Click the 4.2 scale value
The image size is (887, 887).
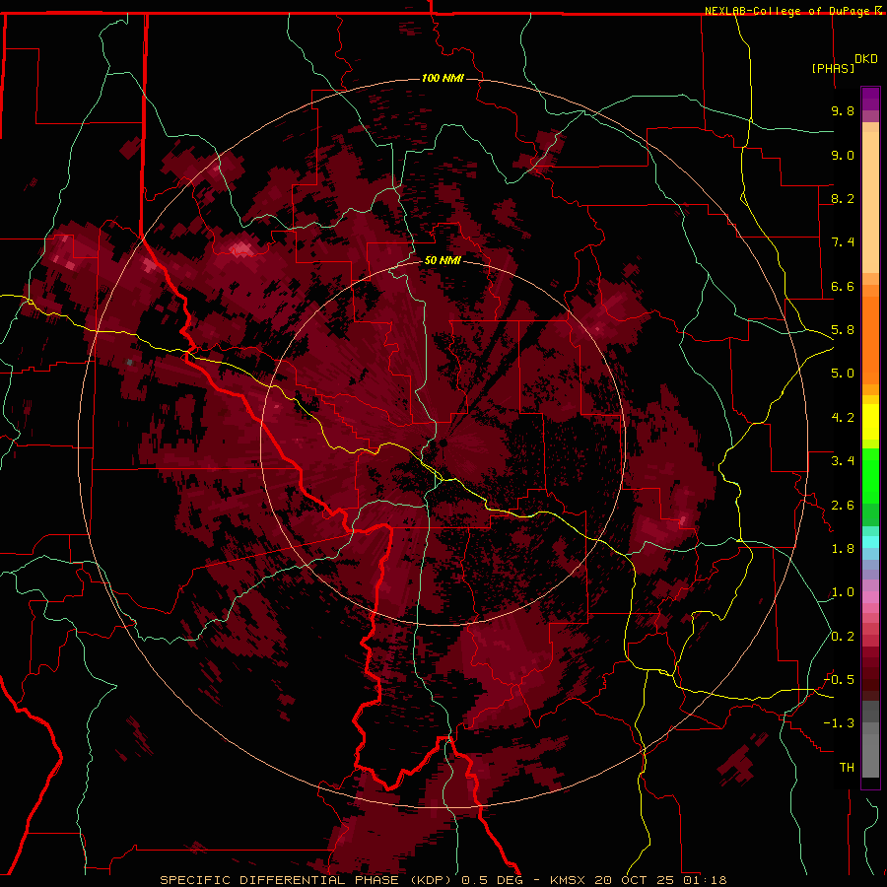point(843,418)
